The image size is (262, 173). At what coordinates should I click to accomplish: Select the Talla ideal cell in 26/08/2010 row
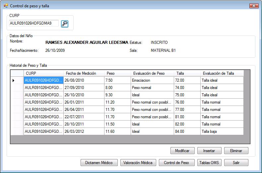point(222,80)
